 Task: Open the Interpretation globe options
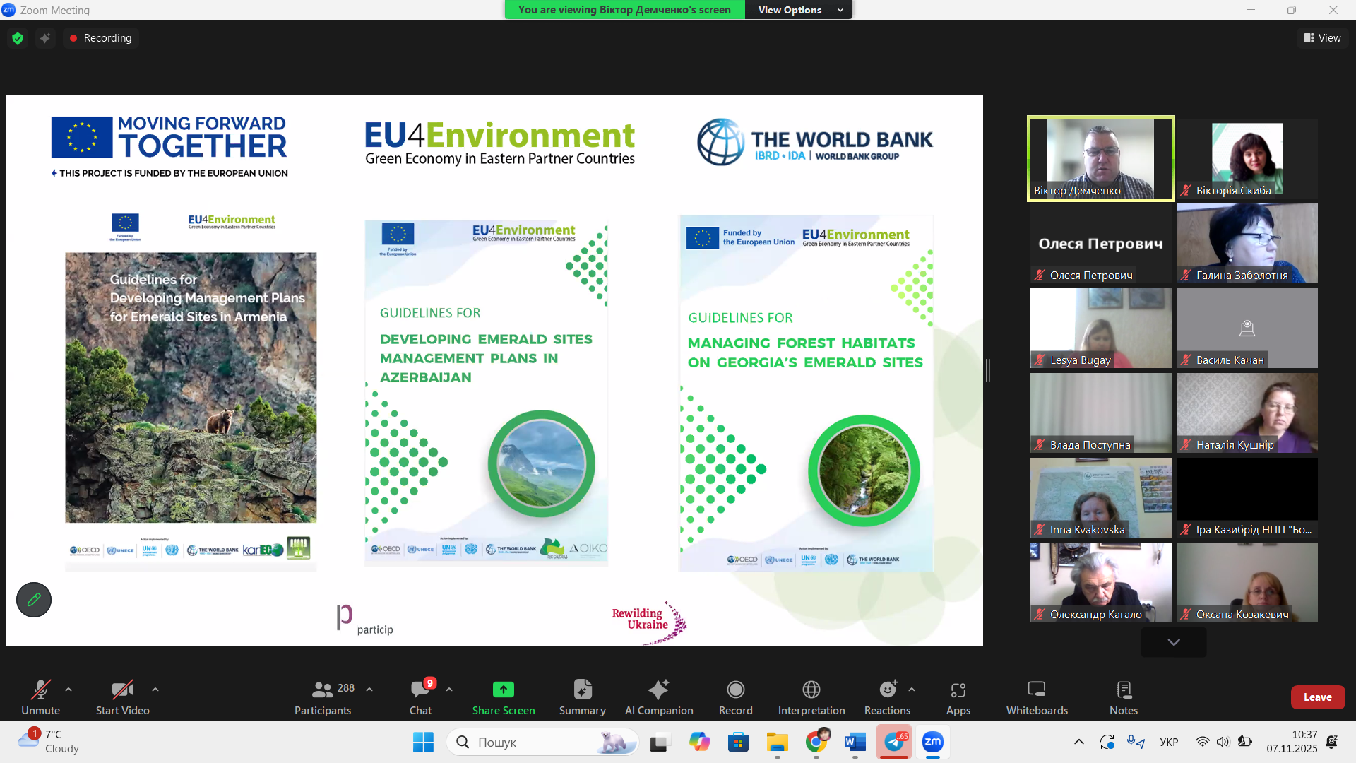[x=811, y=697]
